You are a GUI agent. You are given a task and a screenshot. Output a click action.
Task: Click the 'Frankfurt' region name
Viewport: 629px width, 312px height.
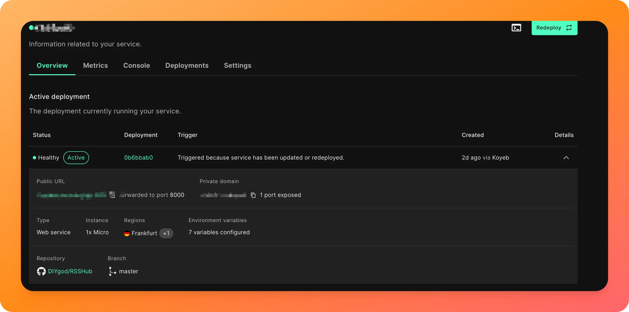point(144,233)
